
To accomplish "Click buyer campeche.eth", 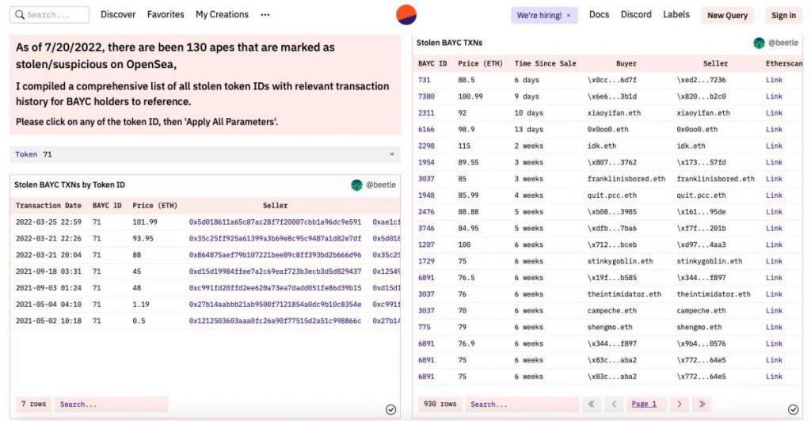I will [x=612, y=311].
